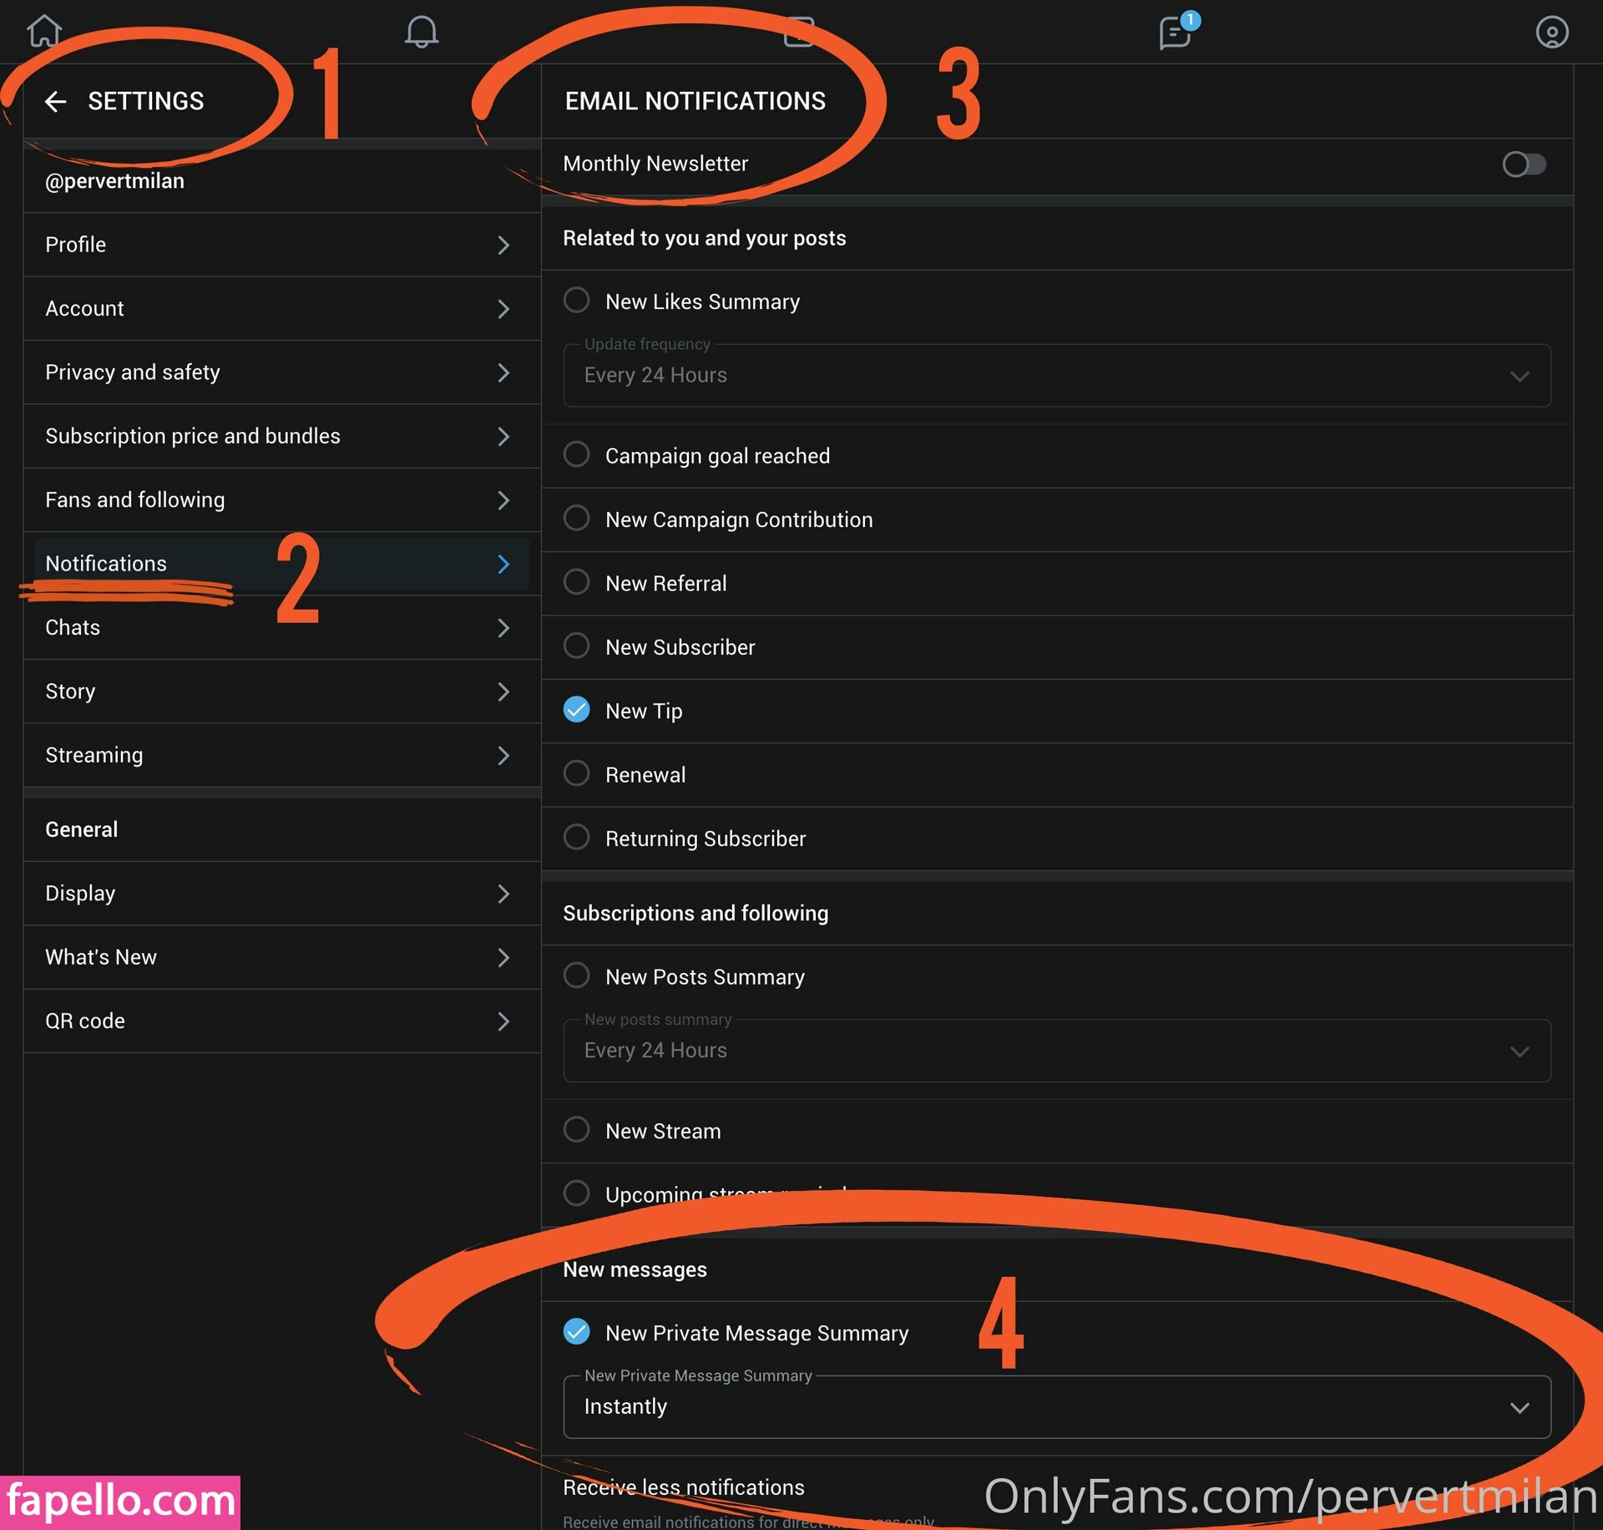
Task: Open Fans and following settings
Action: point(281,499)
